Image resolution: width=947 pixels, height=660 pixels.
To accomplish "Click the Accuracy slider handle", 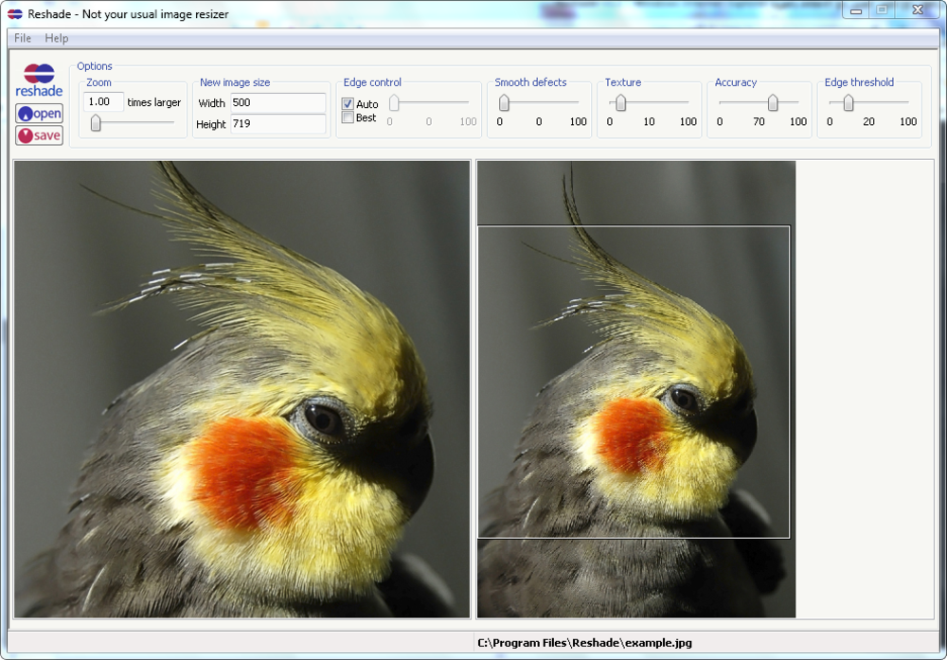I will pos(773,103).
